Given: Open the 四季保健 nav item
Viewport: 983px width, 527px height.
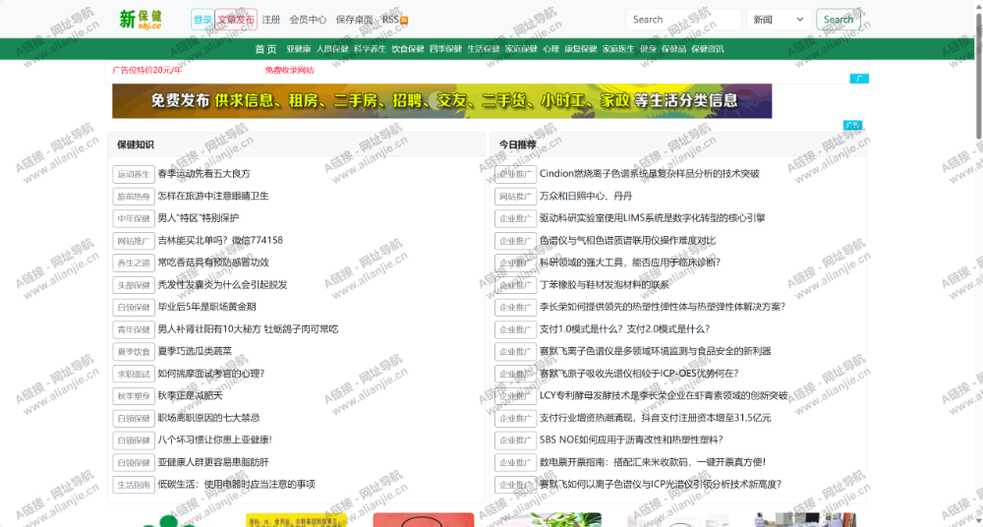Looking at the screenshot, I should (x=445, y=49).
